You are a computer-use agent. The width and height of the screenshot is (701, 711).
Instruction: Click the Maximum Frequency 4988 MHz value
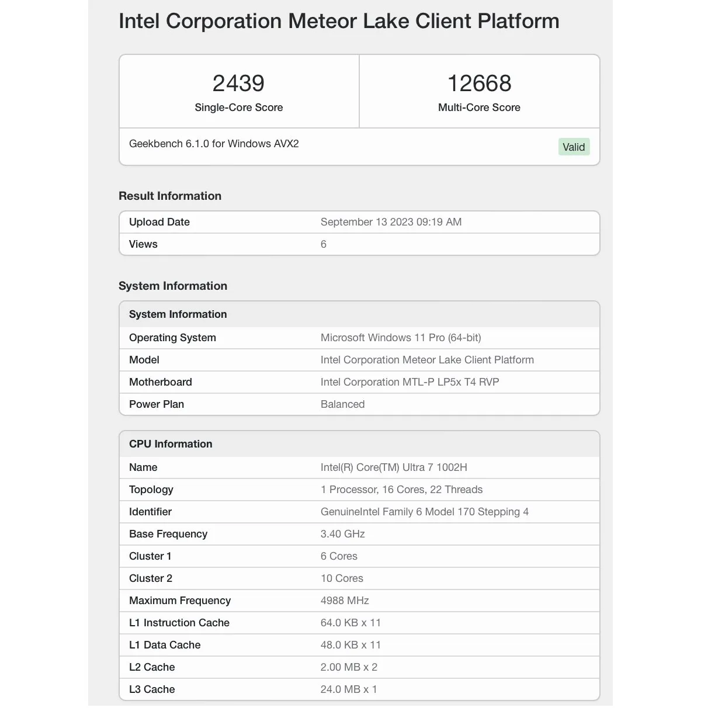tap(345, 601)
